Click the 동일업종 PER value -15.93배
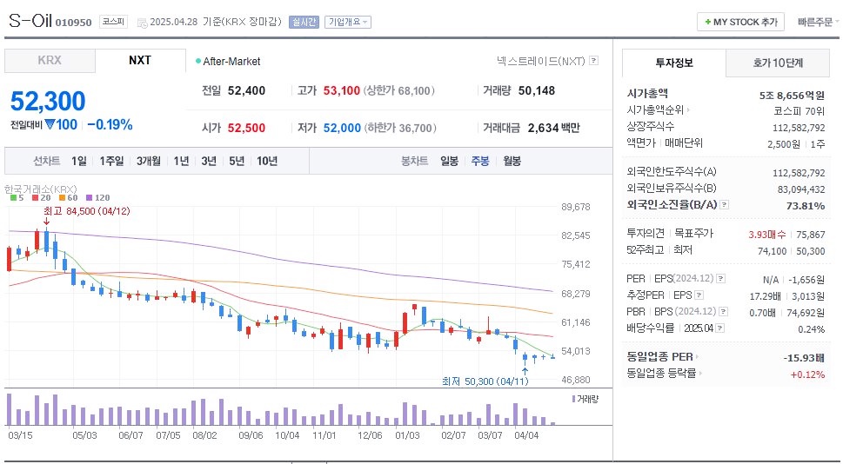 tap(805, 358)
